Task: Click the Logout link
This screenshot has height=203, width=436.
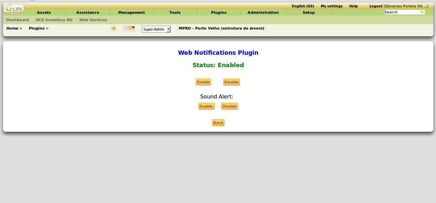Action: click(x=376, y=6)
